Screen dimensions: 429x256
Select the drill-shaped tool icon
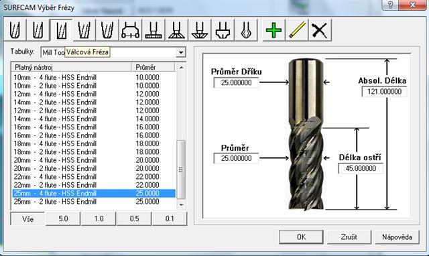coord(246,30)
